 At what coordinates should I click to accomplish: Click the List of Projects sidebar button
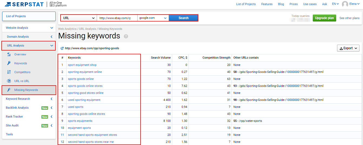tap(29, 16)
